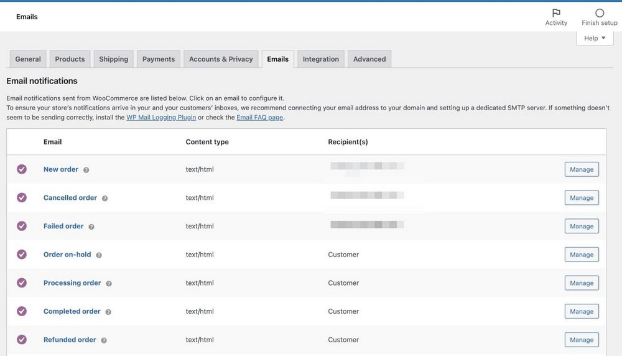Toggle enabled checkmark for Refunded order

point(22,340)
